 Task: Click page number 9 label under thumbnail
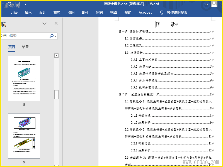tap(24, 162)
